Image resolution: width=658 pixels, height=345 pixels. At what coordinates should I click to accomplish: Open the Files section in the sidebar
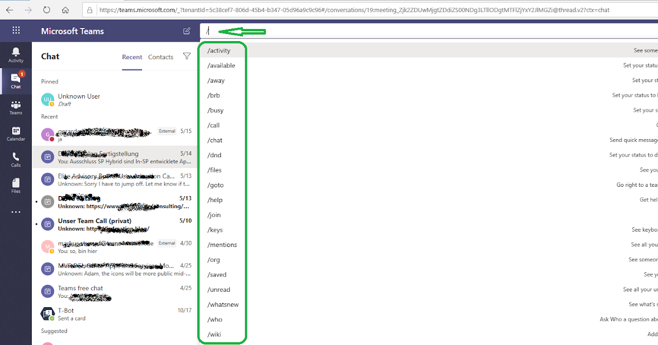pos(16,187)
